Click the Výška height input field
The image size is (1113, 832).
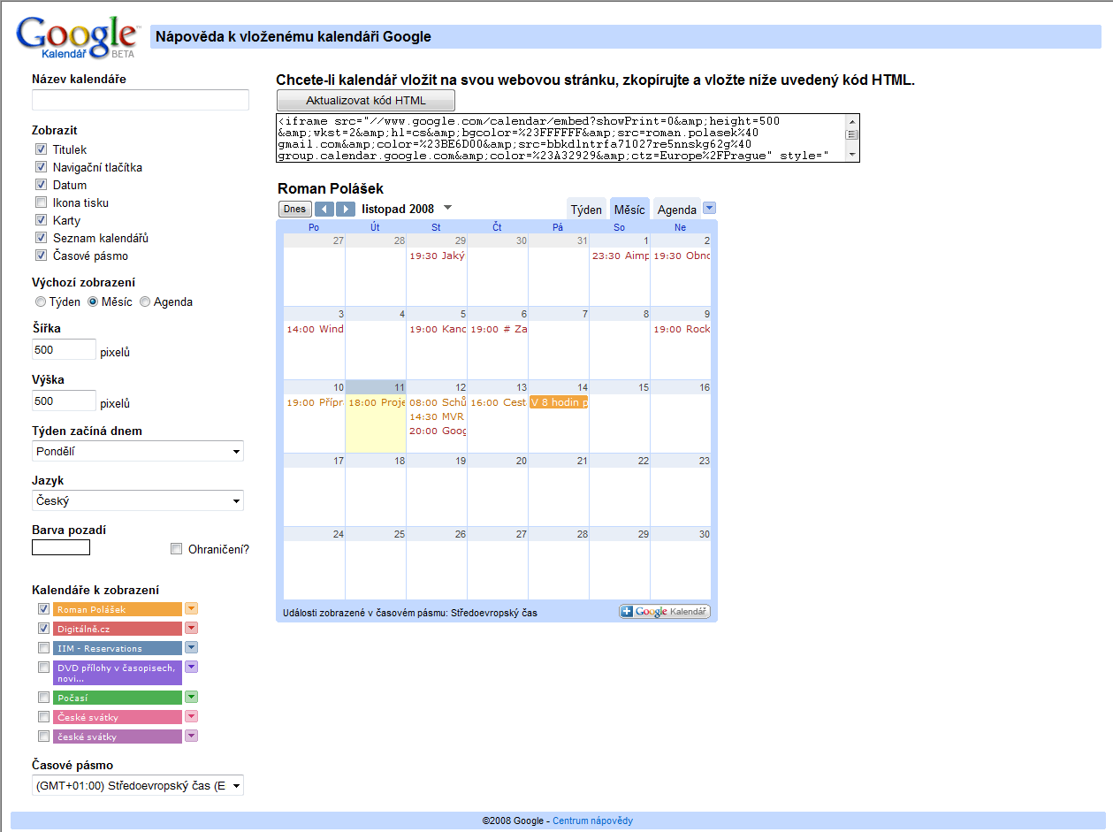click(x=64, y=401)
